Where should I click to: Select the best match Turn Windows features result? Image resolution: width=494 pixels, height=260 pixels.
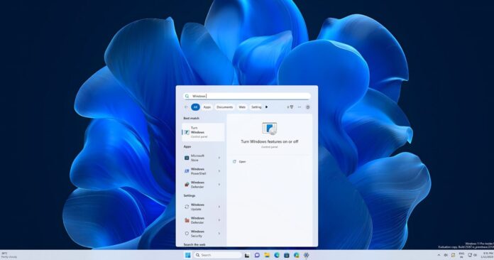(x=203, y=132)
